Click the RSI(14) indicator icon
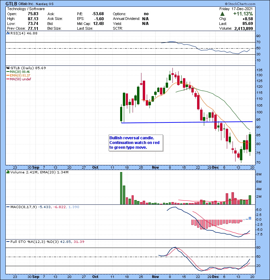 (8, 33)
